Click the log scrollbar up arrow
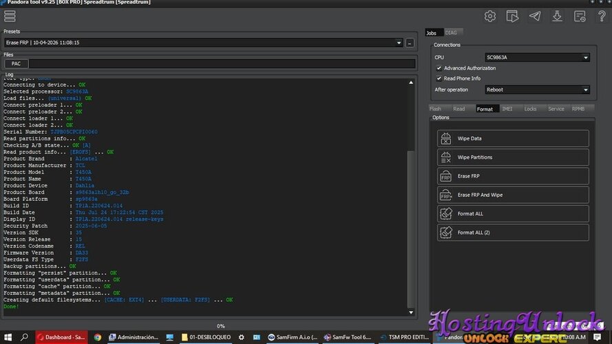 click(410, 83)
